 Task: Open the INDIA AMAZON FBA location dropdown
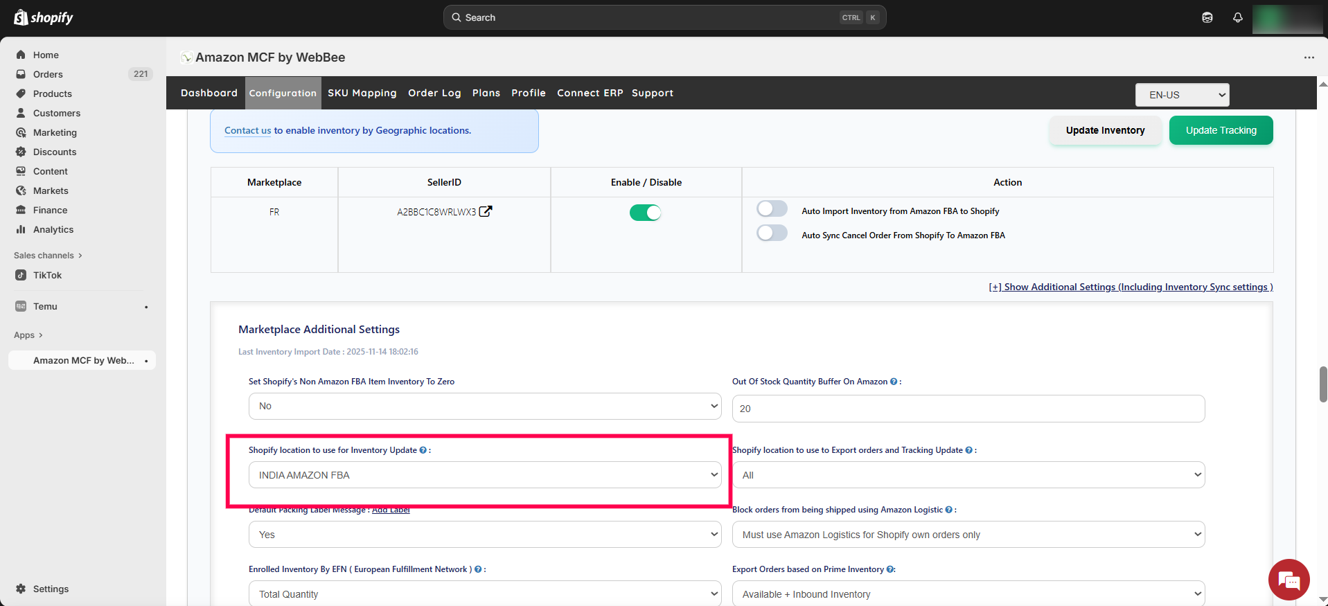click(484, 475)
